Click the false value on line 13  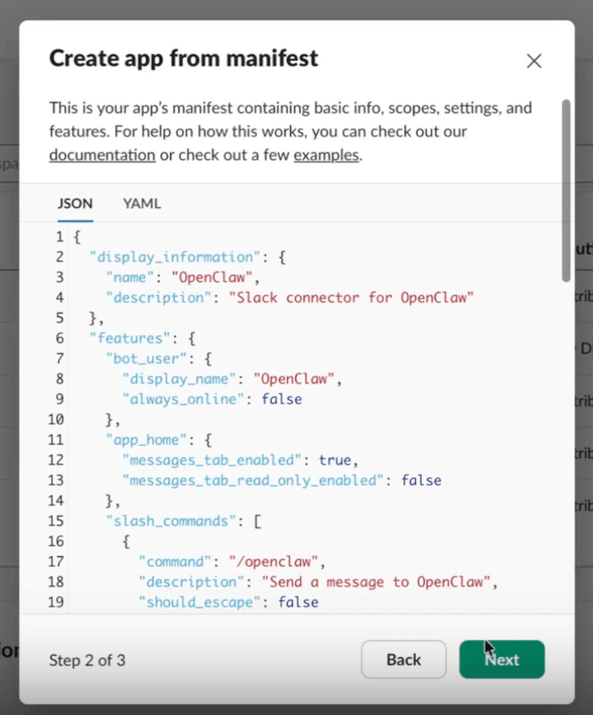421,480
